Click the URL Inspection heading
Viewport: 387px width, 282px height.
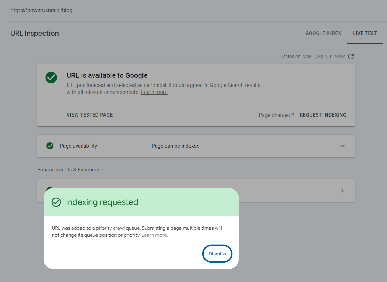(x=34, y=33)
